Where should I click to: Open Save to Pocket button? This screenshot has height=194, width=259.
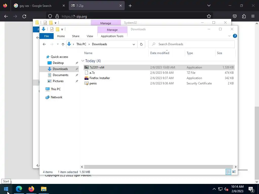pyautogui.click(x=234, y=16)
